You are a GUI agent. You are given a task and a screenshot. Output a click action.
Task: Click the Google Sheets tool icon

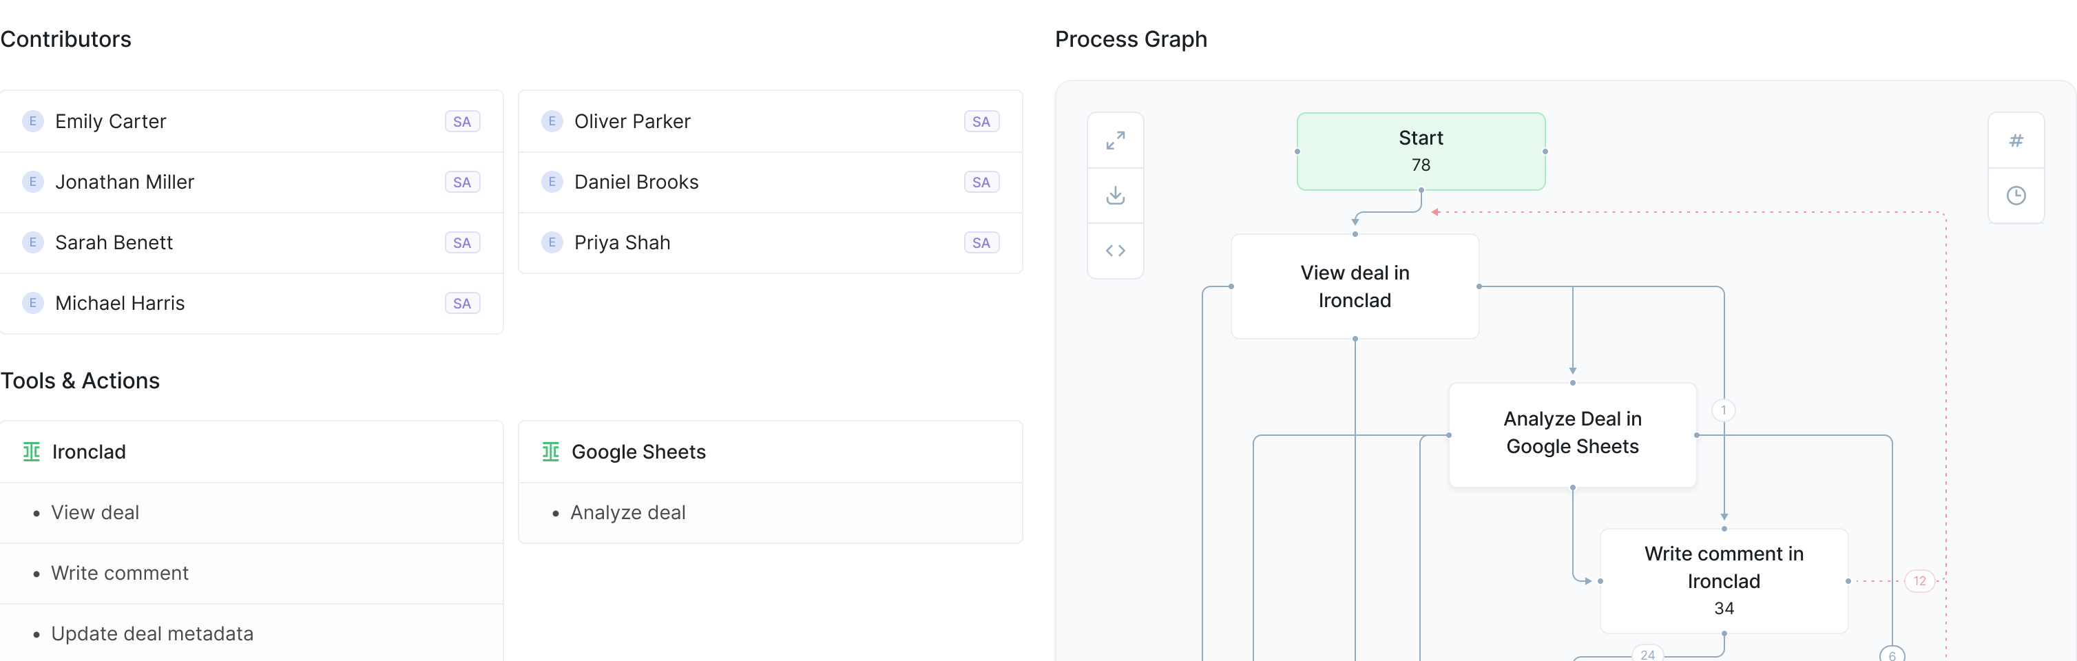(x=551, y=452)
